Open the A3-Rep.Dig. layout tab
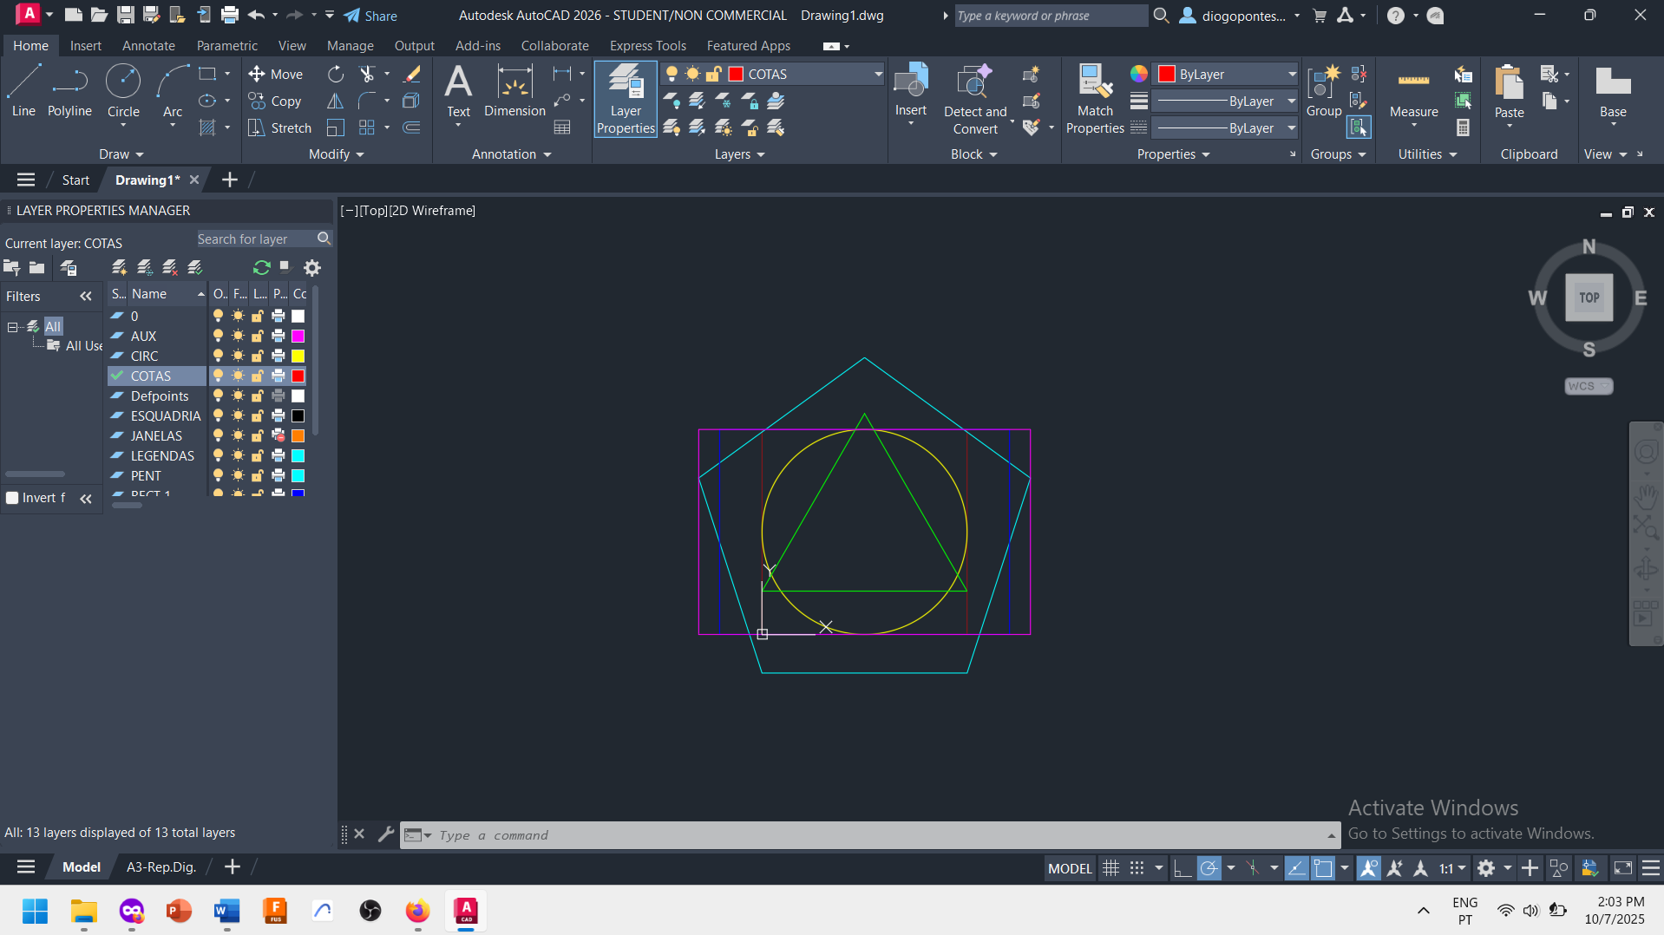The width and height of the screenshot is (1664, 935). click(x=161, y=867)
